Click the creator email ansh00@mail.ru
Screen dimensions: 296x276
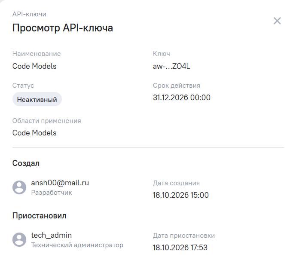[x=60, y=183]
